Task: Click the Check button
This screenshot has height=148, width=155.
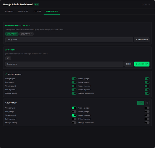Action: (129, 64)
